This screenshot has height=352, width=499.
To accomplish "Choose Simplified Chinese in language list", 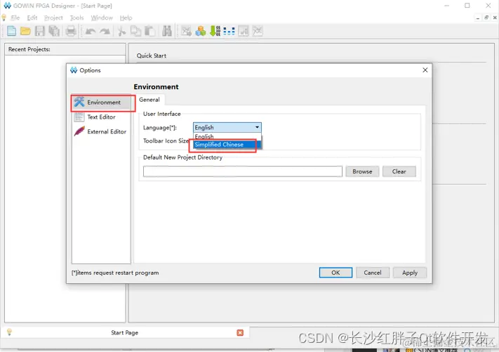I will point(227,145).
